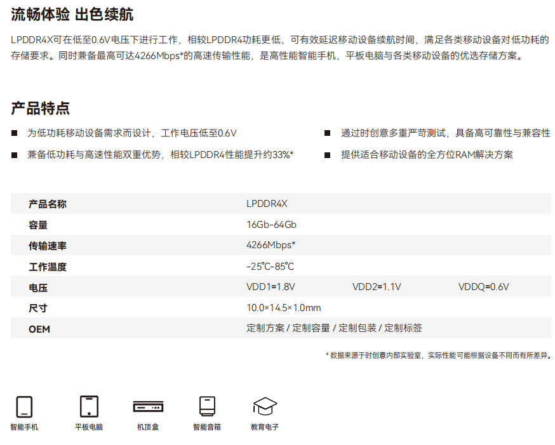This screenshot has width=555, height=445.
Task: Click the VDD2=1.1V voltage value
Action: pyautogui.click(x=377, y=287)
